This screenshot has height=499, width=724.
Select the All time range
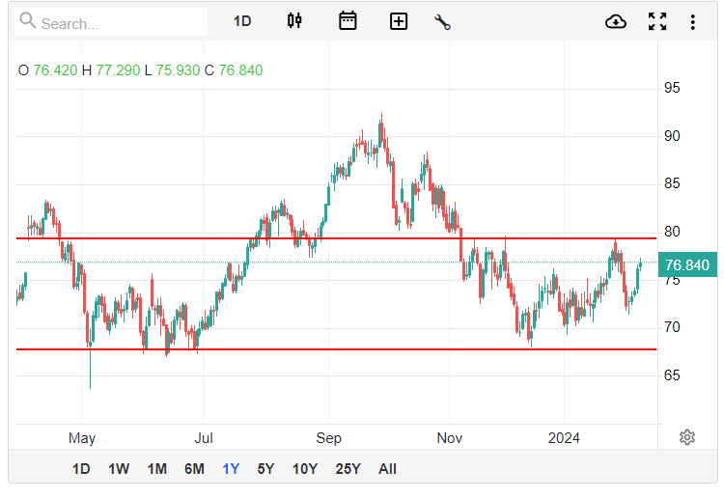[387, 469]
